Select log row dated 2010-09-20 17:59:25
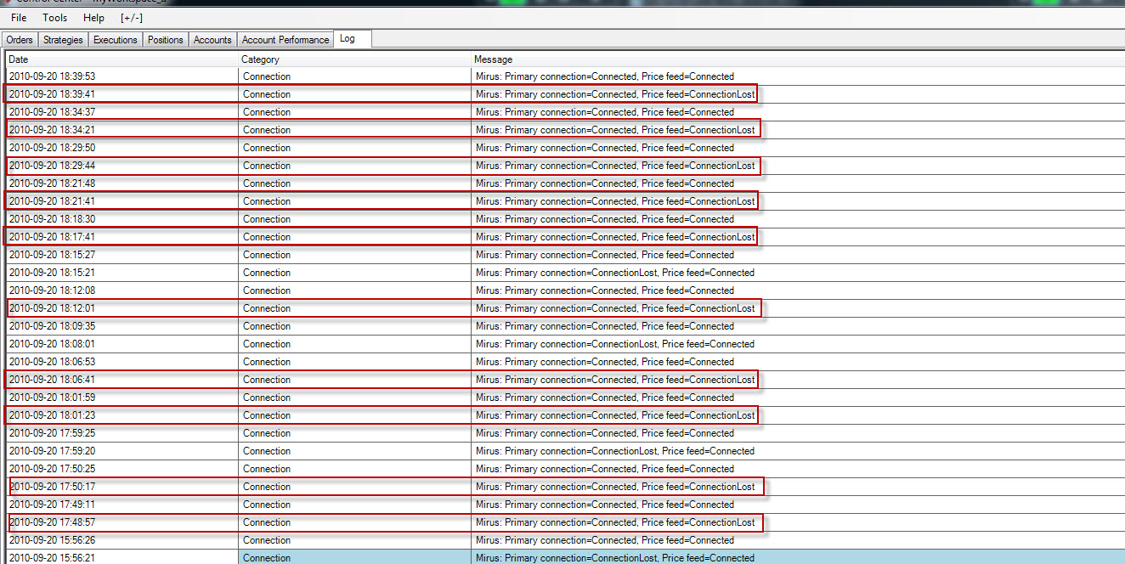The height and width of the screenshot is (564, 1125). tap(565, 433)
